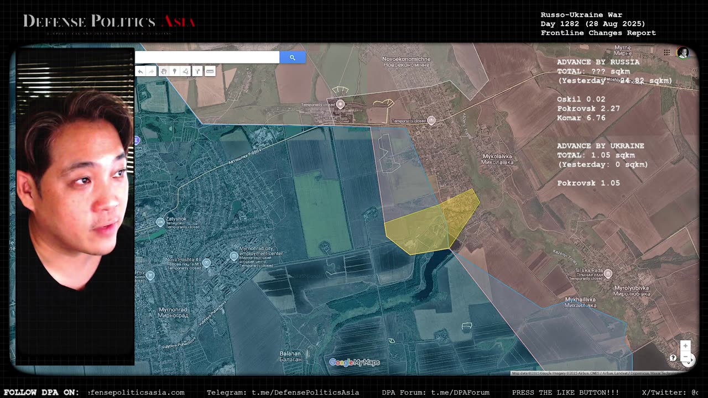708x398 pixels.
Task: Open the Google apps grid
Action: tap(667, 53)
